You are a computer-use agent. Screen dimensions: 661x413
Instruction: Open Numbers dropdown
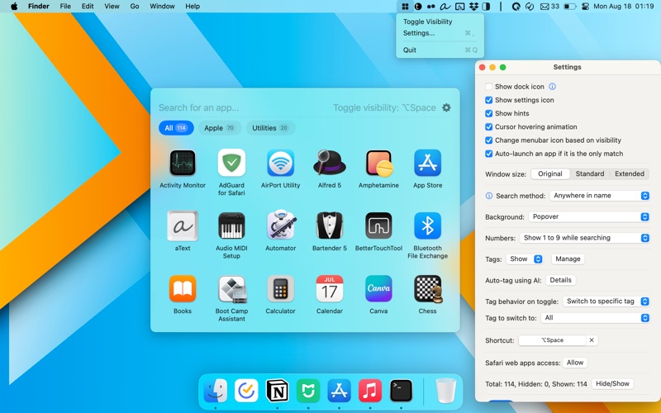(x=584, y=238)
